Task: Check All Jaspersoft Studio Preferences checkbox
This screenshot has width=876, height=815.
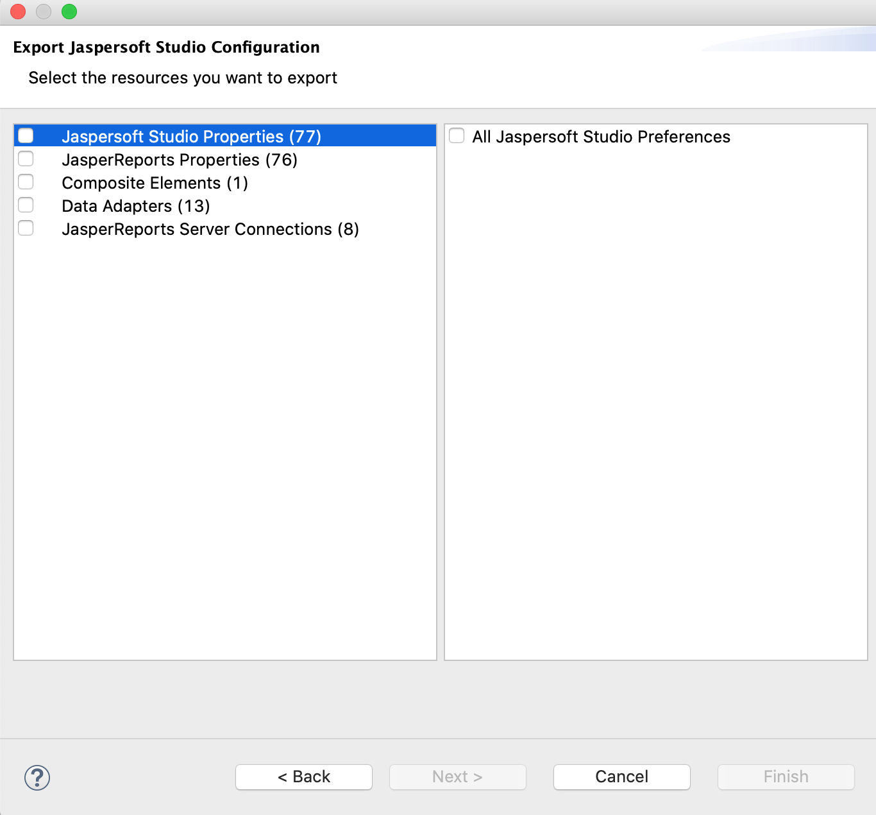Action: tap(457, 135)
